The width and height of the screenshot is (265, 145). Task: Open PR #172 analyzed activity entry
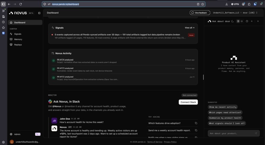123,78
